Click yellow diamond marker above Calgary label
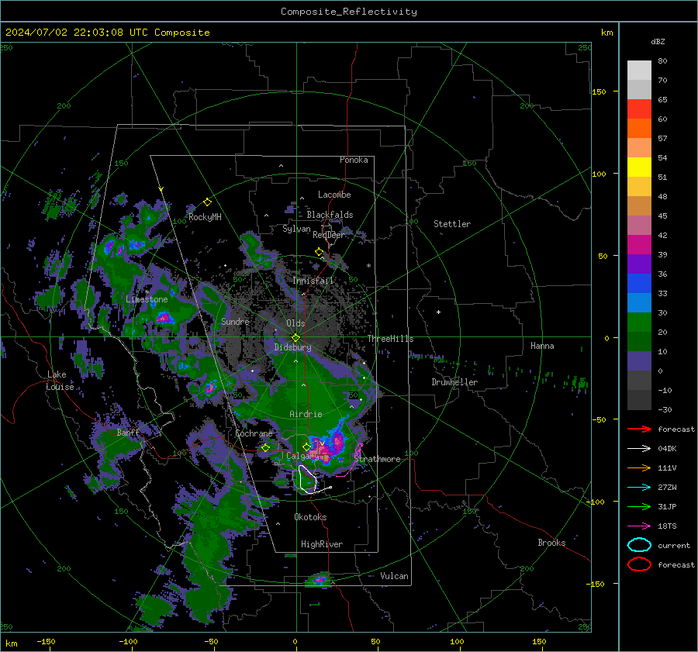This screenshot has width=698, height=652. point(306,447)
